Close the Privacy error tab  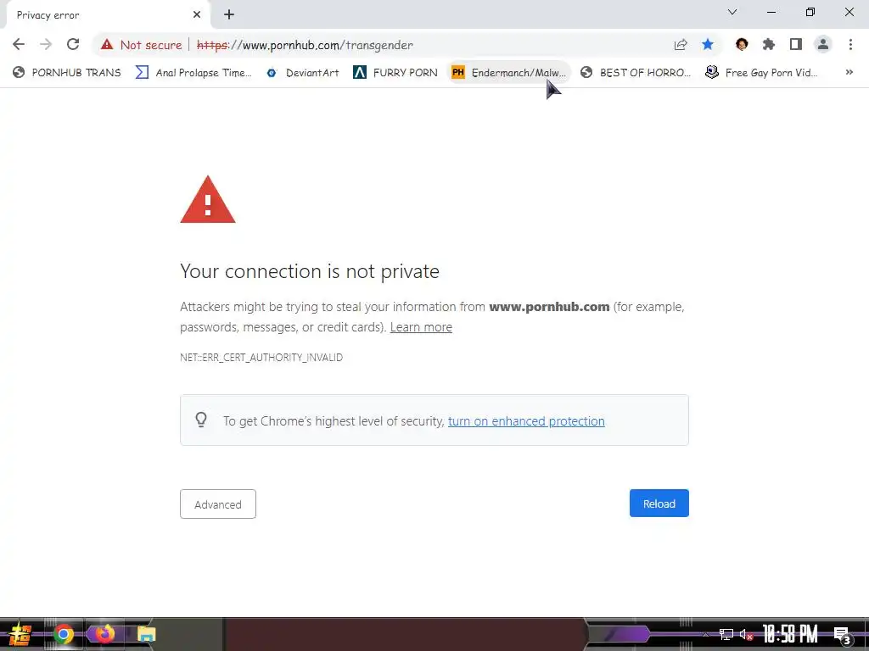pyautogui.click(x=197, y=15)
